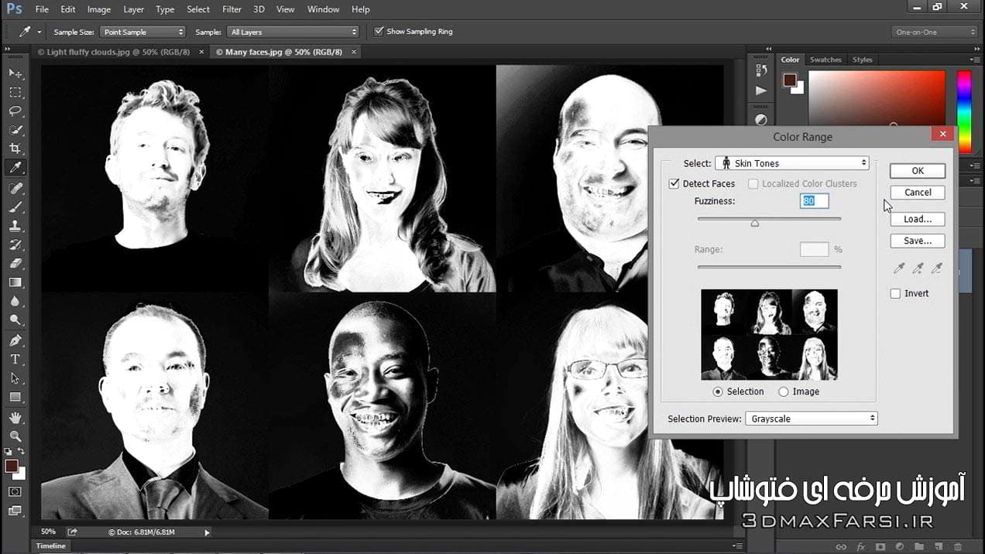Screen dimensions: 985x554
Task: Open the Eyedropper tool preset picker
Action: click(x=29, y=32)
